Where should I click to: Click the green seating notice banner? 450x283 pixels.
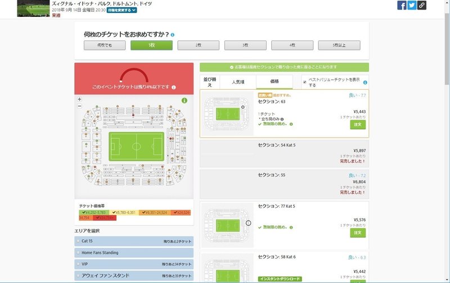(x=284, y=67)
